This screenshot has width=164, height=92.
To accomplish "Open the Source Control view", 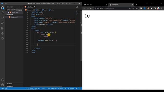I will [3, 18].
